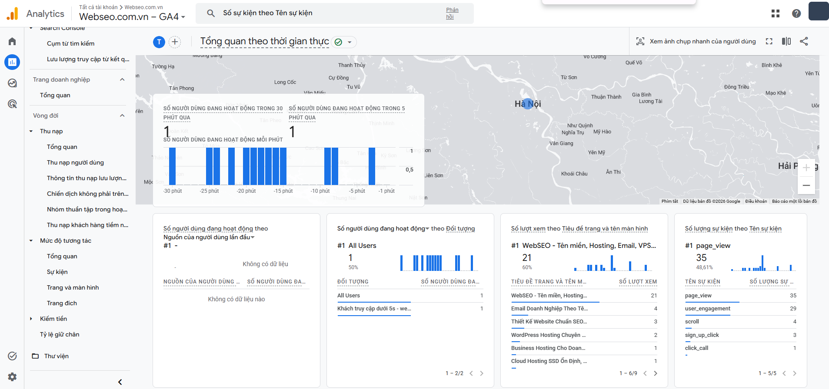The width and height of the screenshot is (829, 389).
Task: Select WordPress Hosting Chuyên page row
Action: [584, 335]
